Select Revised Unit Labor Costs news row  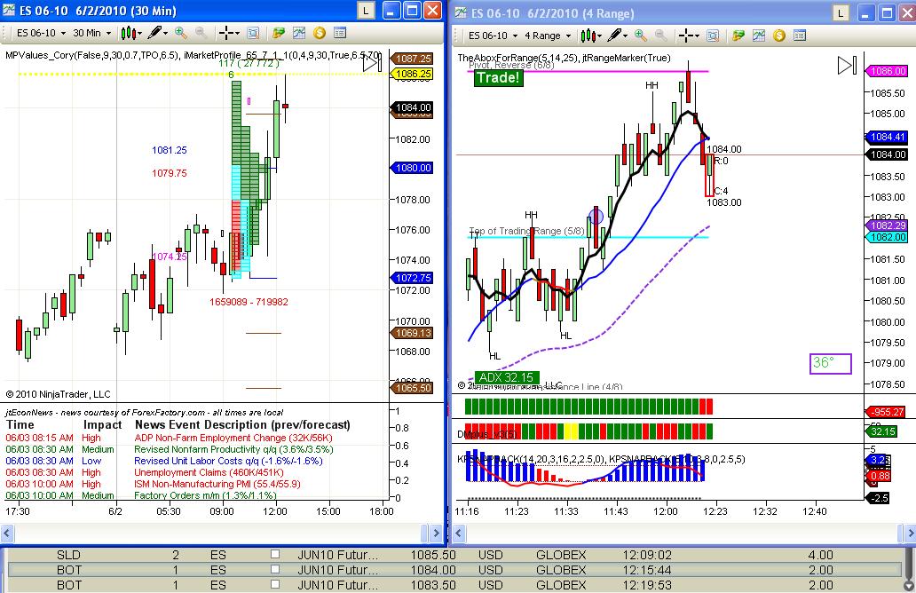pos(164,461)
